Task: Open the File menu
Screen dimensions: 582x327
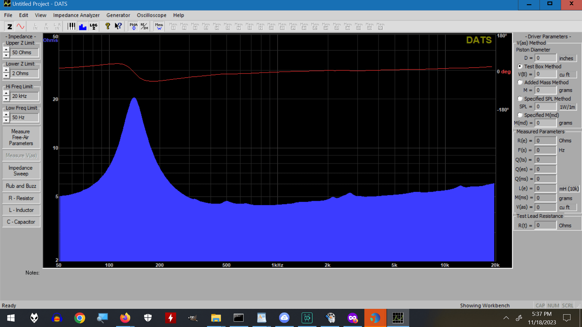Action: coord(8,15)
